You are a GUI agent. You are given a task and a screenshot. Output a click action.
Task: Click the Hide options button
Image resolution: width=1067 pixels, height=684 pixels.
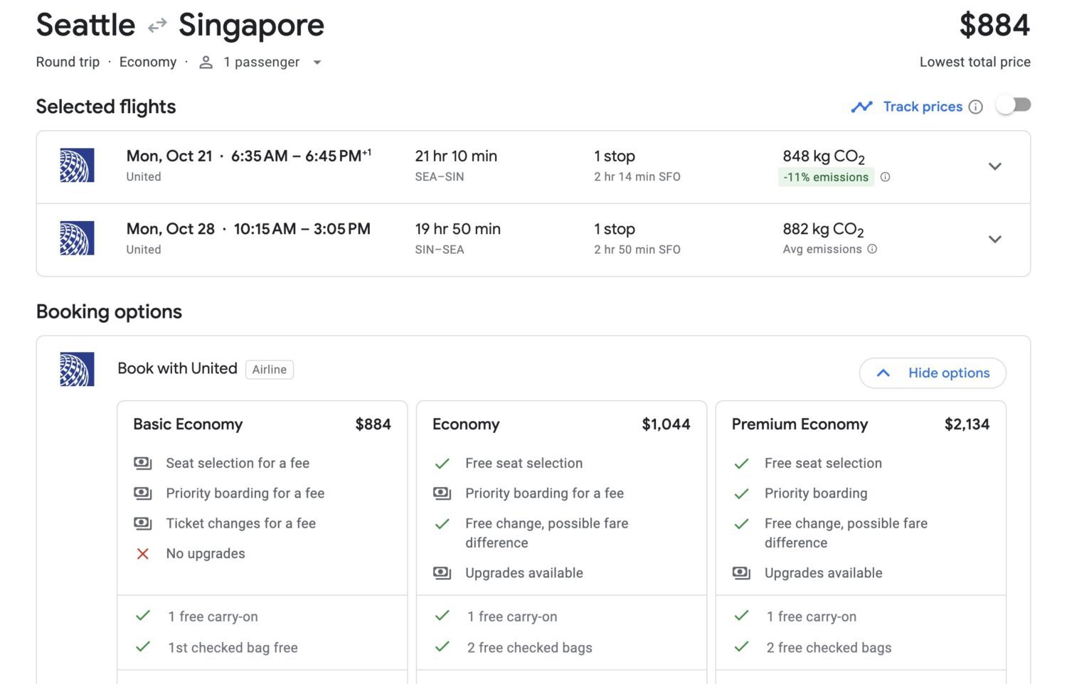click(x=933, y=373)
